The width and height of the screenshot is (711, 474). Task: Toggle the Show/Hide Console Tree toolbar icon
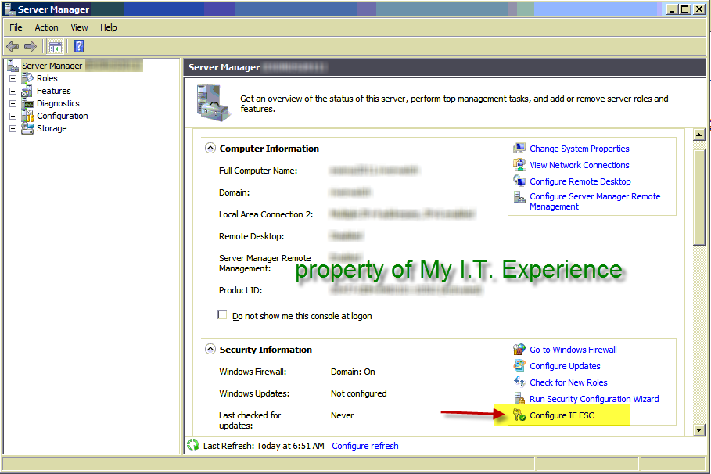(x=56, y=46)
